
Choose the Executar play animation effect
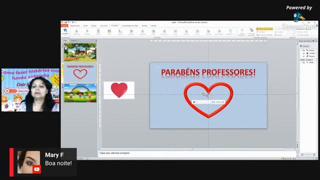pyautogui.click(x=87, y=32)
